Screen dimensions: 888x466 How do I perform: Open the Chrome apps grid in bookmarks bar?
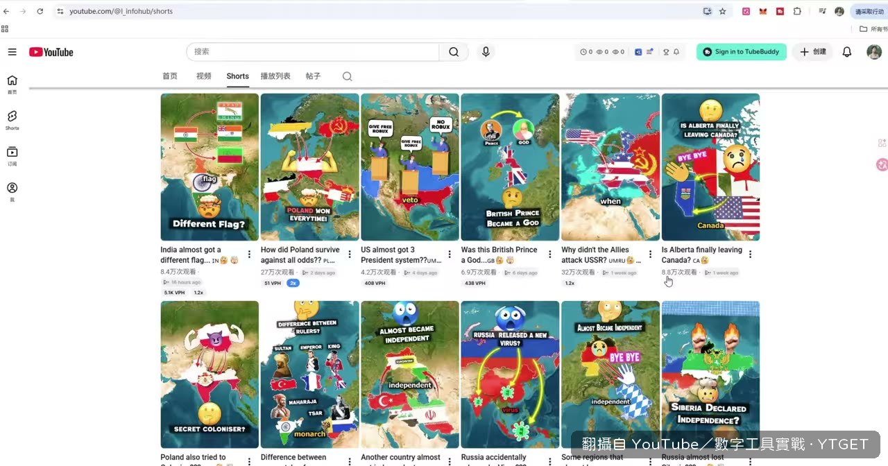[x=5, y=28]
